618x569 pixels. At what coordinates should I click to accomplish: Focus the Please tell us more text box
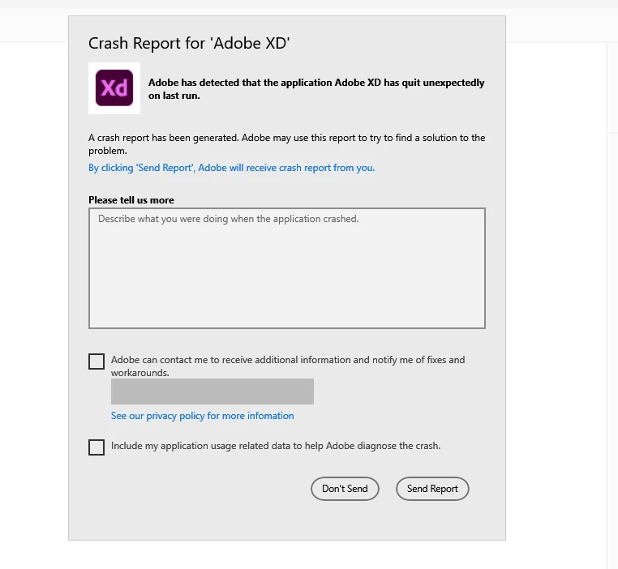click(287, 268)
